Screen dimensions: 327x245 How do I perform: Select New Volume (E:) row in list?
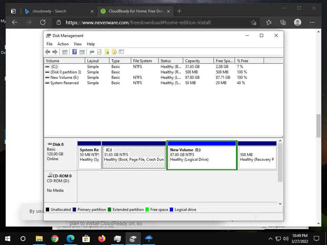coord(163,78)
